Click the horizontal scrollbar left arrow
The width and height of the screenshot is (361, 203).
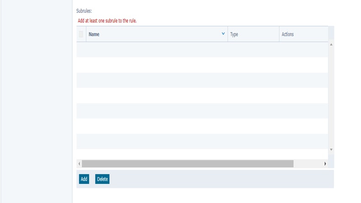pyautogui.click(x=79, y=163)
